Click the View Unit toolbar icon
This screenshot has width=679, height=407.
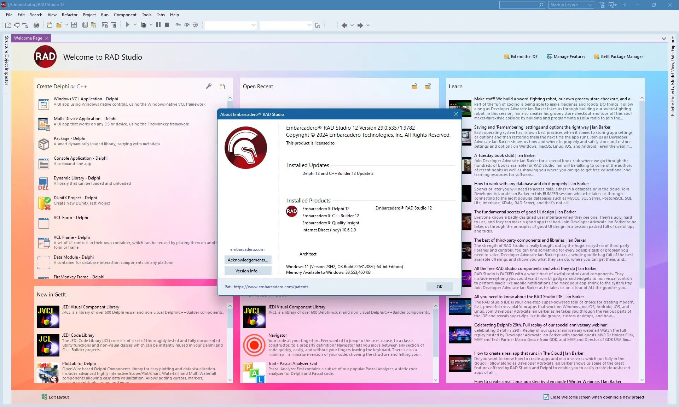coord(8,25)
